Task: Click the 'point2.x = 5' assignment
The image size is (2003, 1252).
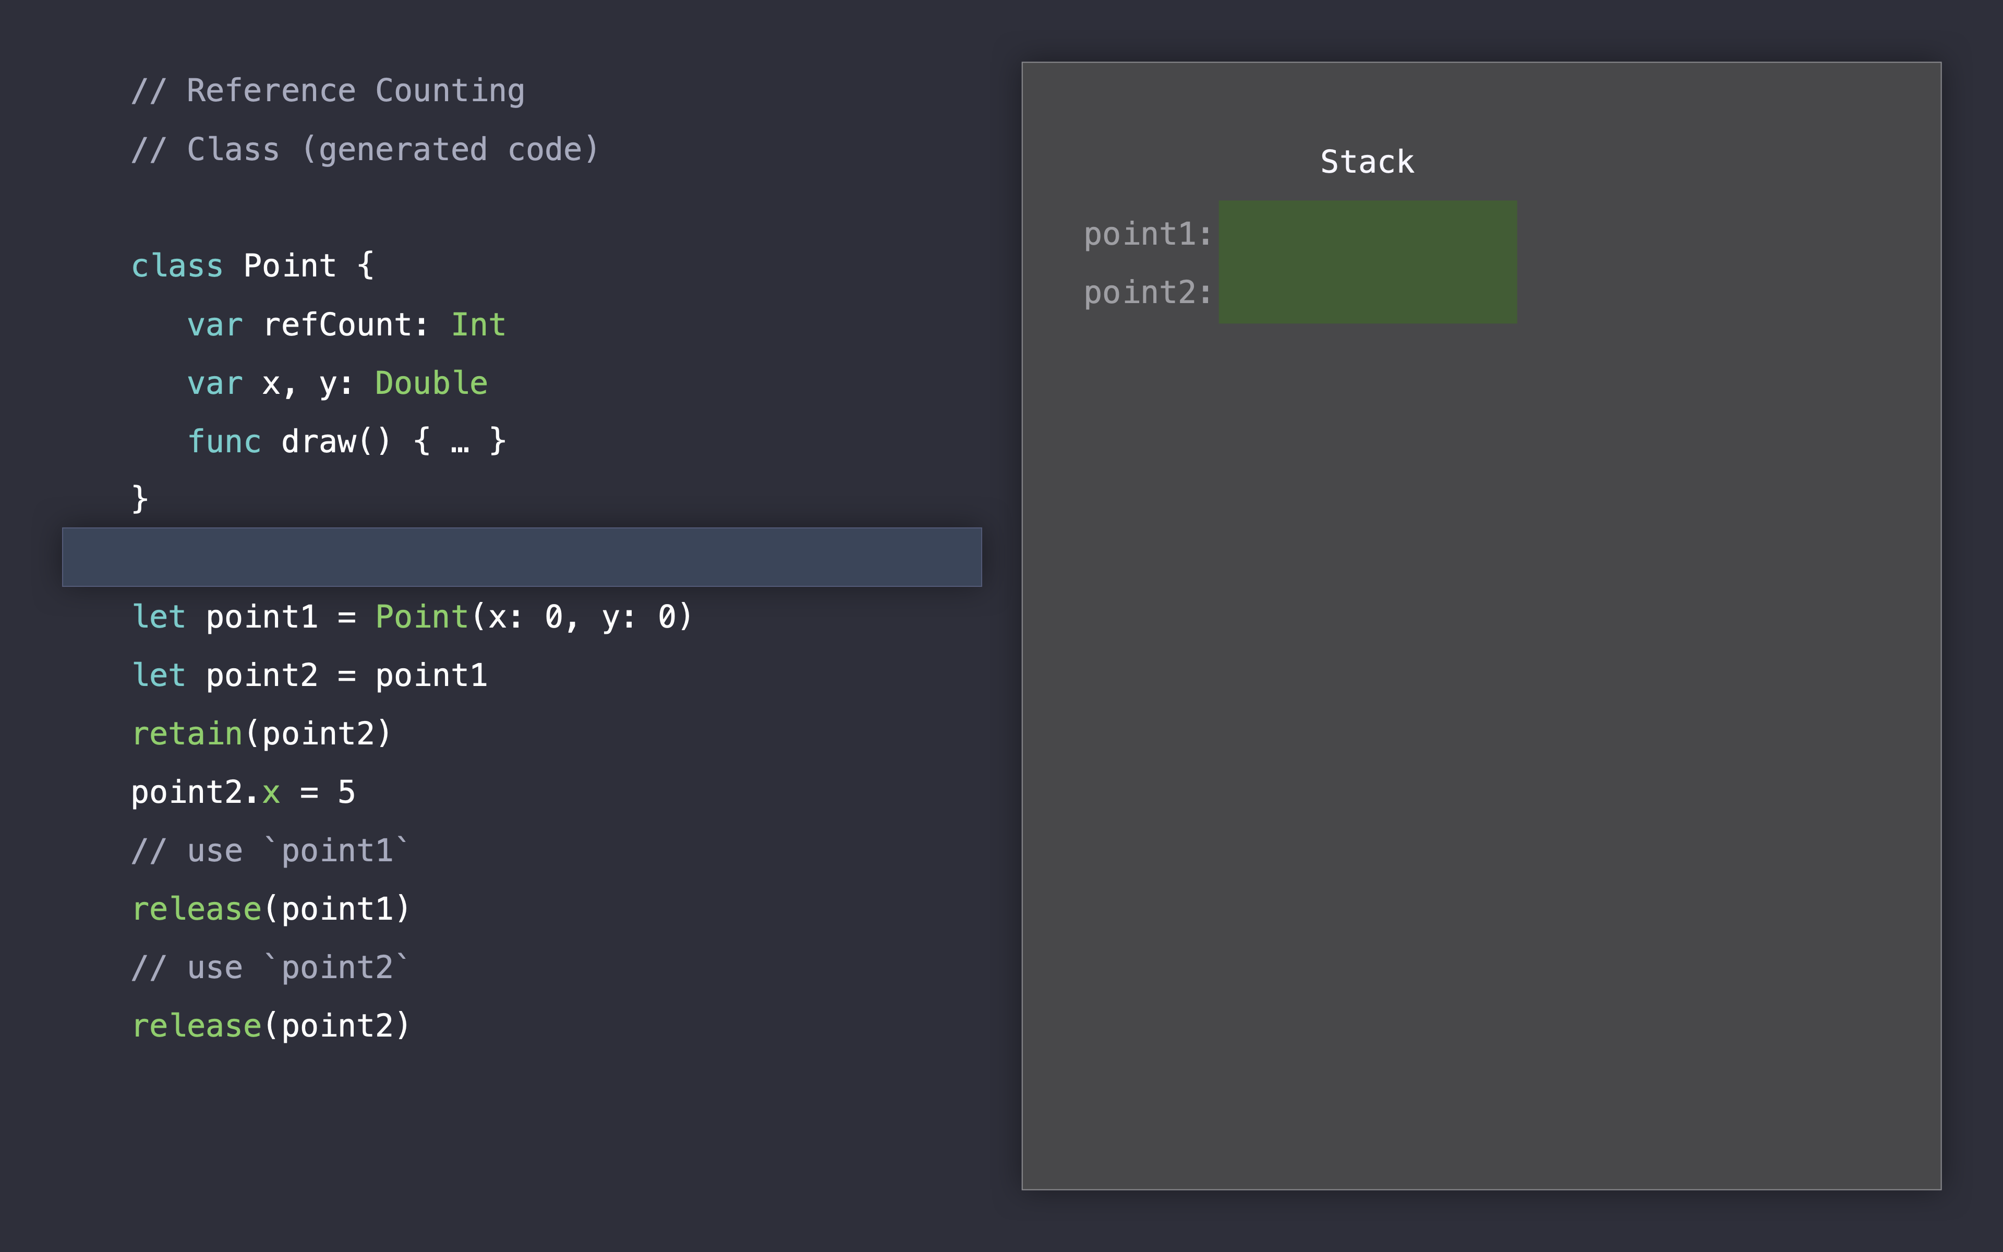Action: click(244, 792)
